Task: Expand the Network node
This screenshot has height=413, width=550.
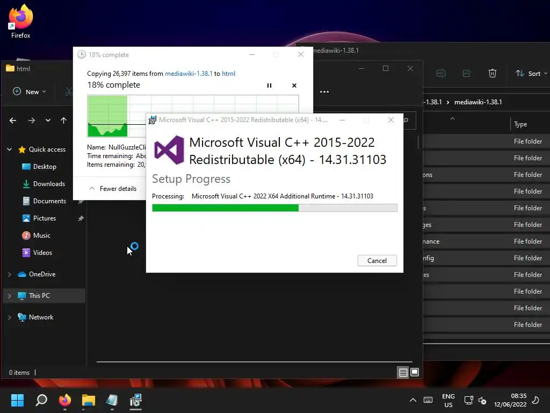Action: pos(10,317)
